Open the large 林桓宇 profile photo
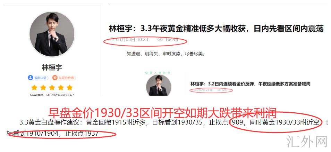Image resolution: width=331 pixels, height=152 pixels. pyautogui.click(x=52, y=34)
